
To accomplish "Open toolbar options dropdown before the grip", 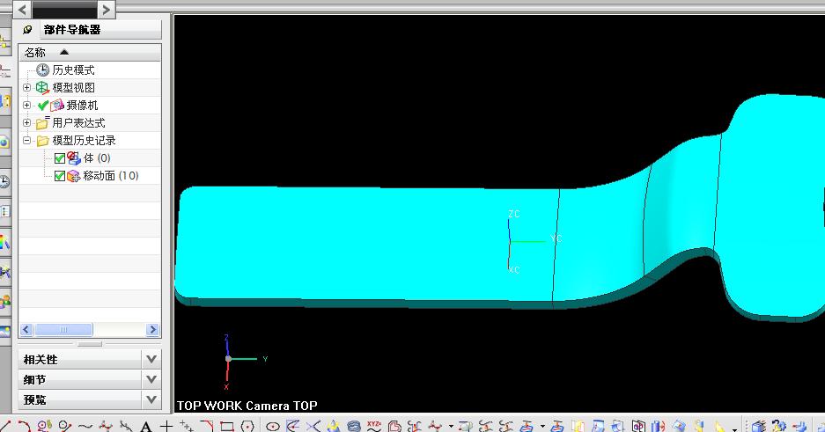I will tap(734, 429).
